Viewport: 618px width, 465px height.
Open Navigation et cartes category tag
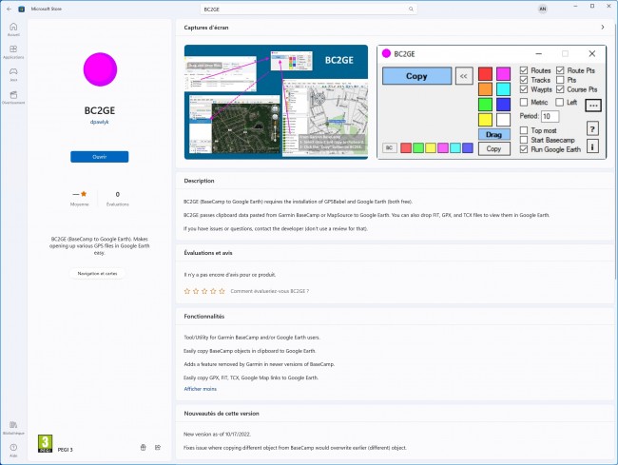click(97, 274)
